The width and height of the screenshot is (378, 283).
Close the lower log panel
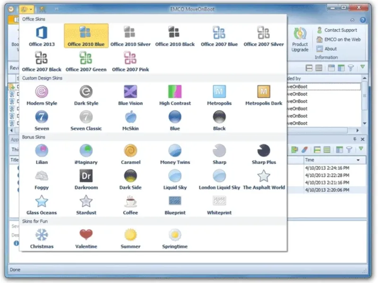tap(362, 139)
